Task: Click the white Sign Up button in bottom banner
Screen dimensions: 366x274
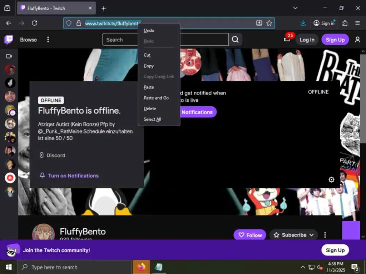Action: pos(335,250)
